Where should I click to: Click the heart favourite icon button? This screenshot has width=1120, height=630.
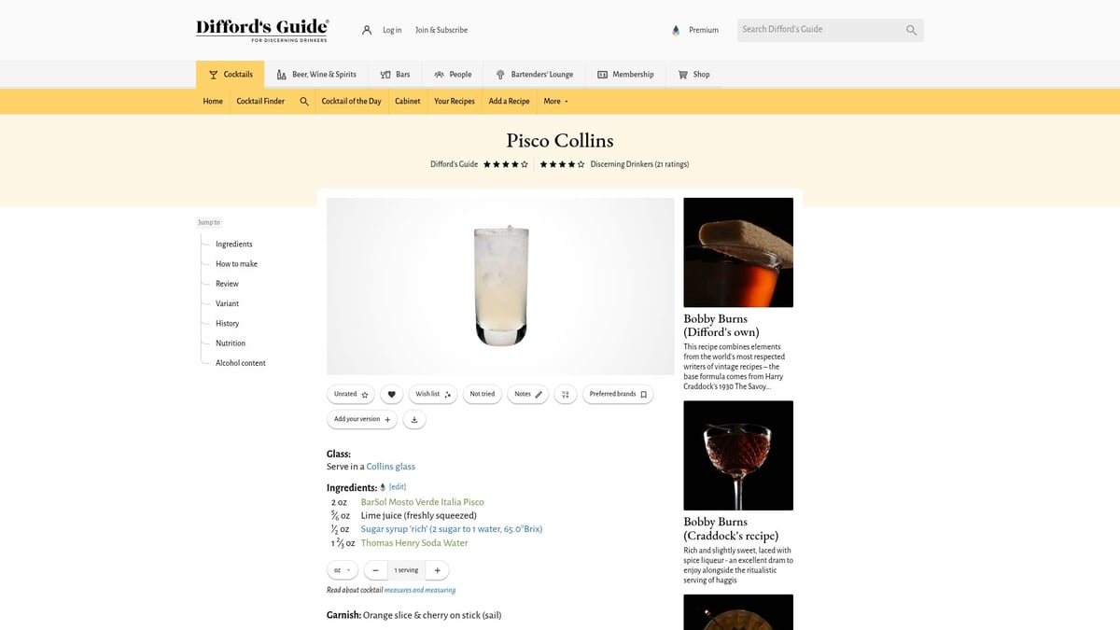pyautogui.click(x=392, y=394)
